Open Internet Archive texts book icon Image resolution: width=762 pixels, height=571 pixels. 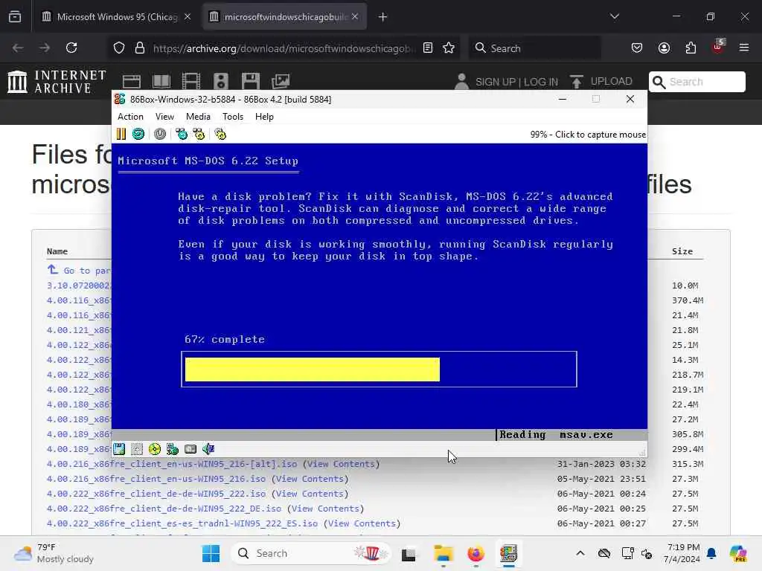[161, 82]
